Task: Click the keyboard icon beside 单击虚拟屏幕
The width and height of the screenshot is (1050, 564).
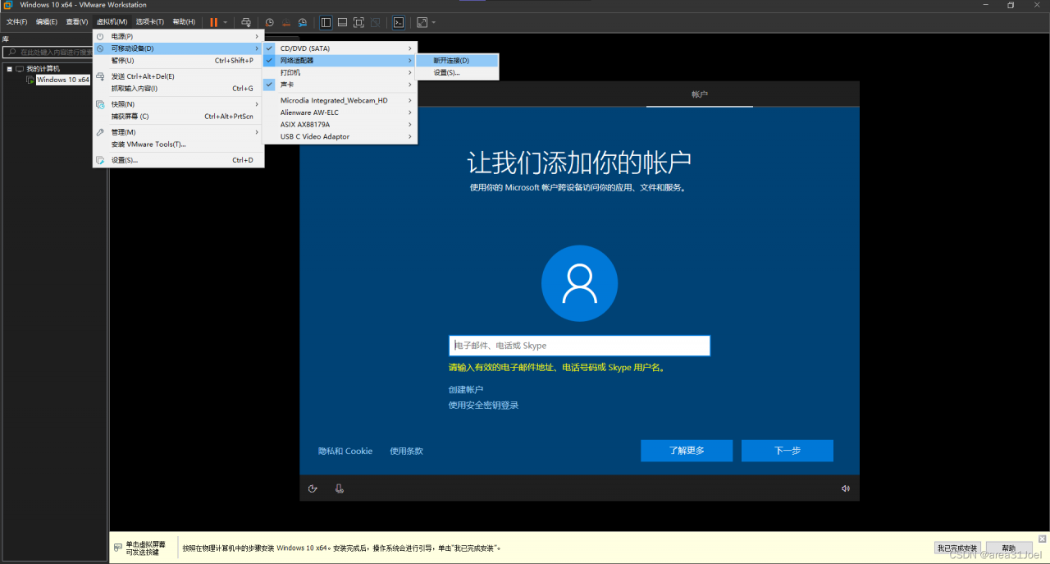Action: (x=118, y=547)
